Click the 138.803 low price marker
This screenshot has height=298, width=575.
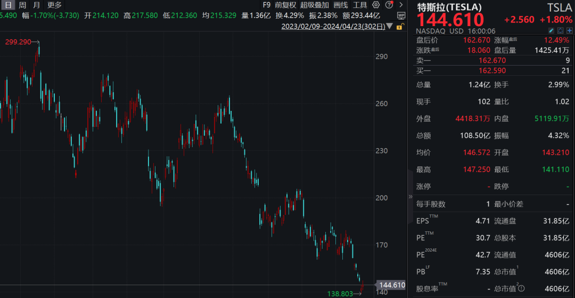point(340,294)
